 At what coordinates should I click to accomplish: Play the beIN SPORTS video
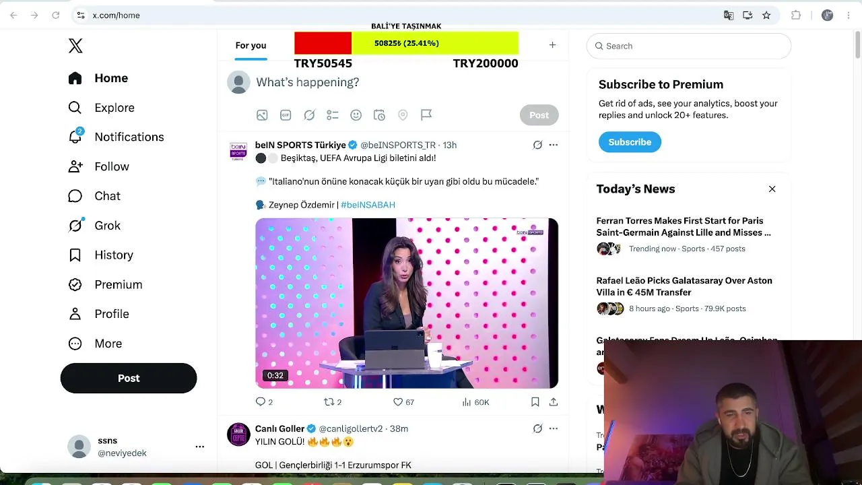(407, 303)
